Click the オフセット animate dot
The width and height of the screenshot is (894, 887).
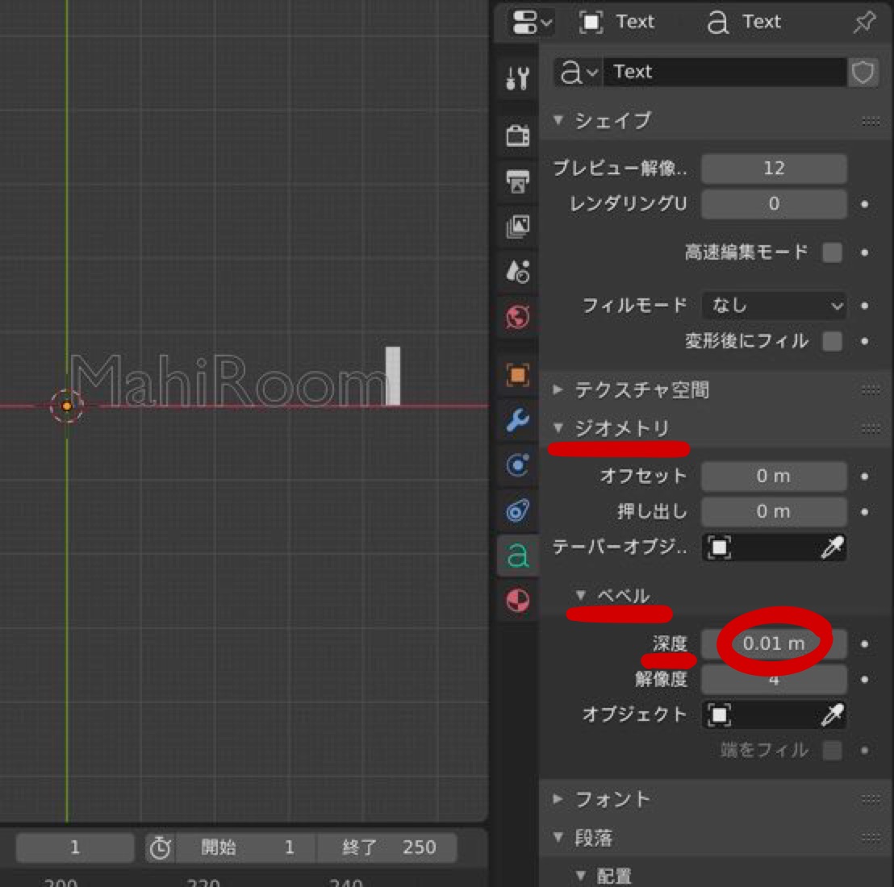click(x=864, y=477)
